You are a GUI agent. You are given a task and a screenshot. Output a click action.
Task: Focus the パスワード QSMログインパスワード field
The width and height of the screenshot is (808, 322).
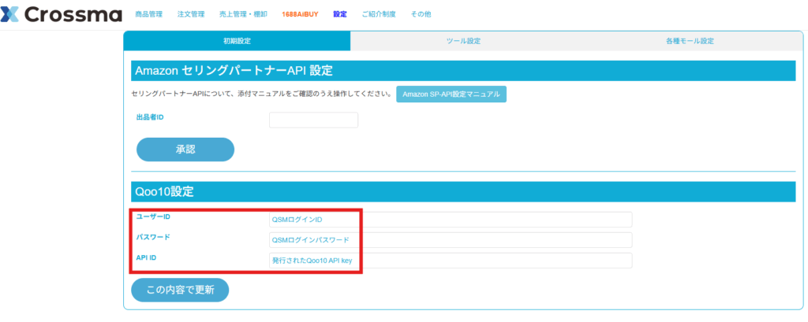tap(451, 240)
